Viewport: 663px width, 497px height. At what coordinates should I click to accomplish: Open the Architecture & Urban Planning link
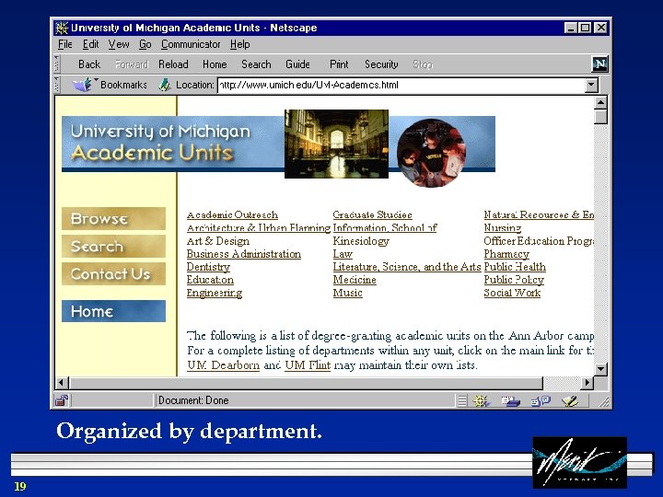click(x=259, y=228)
